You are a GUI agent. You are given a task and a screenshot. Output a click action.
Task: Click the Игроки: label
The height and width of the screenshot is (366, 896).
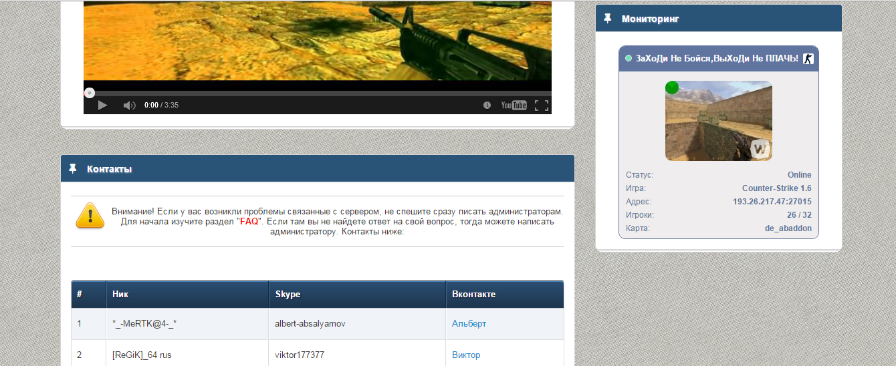point(640,215)
